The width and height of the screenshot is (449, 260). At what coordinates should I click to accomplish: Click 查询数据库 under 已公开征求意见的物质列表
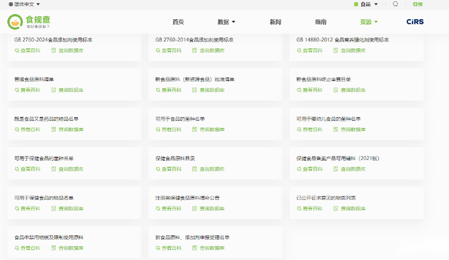(x=353, y=209)
